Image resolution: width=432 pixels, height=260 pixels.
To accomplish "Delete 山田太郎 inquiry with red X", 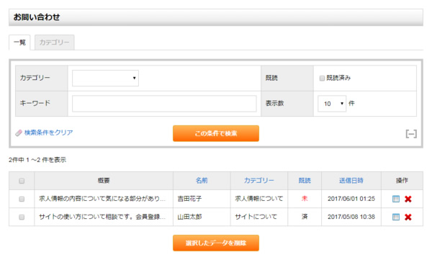I will point(408,217).
